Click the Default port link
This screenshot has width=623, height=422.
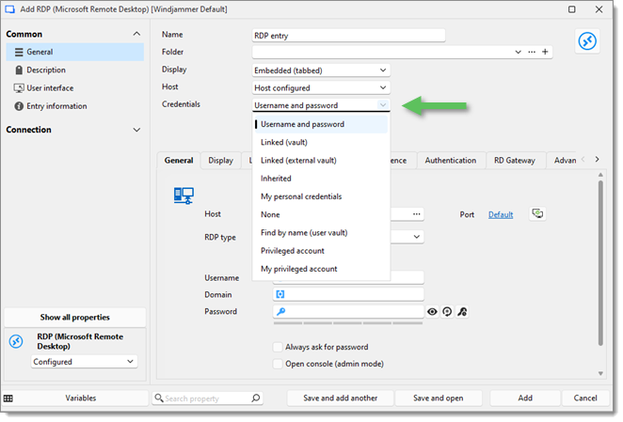(x=501, y=215)
